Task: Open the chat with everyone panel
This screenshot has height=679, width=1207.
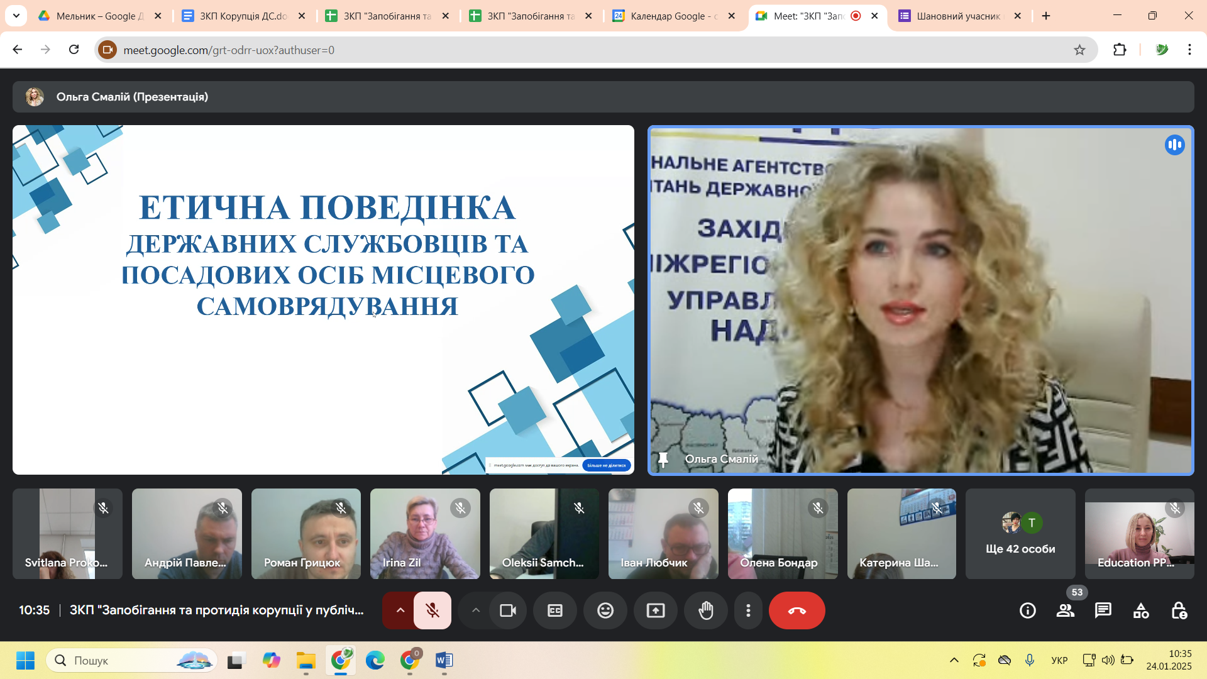Action: click(x=1103, y=610)
